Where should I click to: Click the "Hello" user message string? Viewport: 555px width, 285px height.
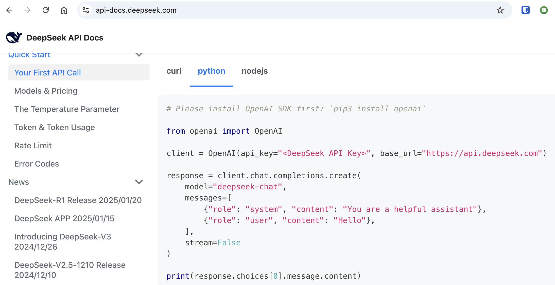coord(350,220)
